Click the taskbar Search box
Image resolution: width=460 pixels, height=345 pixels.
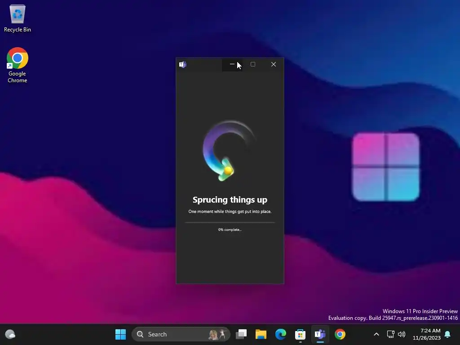tap(181, 334)
